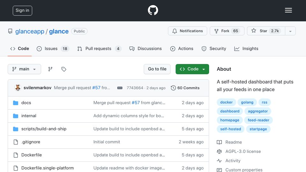This screenshot has height=172, width=306.
Task: Open 'Update readme with docker image' commit
Action: 129,168
